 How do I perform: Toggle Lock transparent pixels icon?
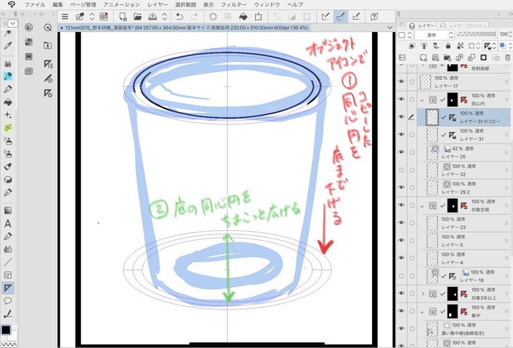click(460, 46)
